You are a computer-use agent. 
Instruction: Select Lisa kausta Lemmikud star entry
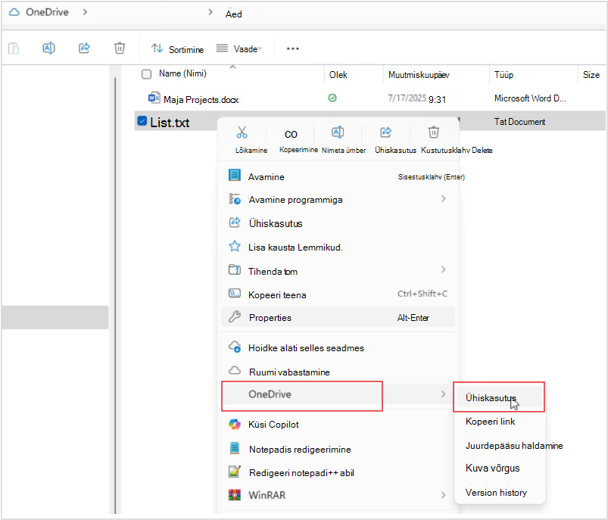tap(338, 247)
